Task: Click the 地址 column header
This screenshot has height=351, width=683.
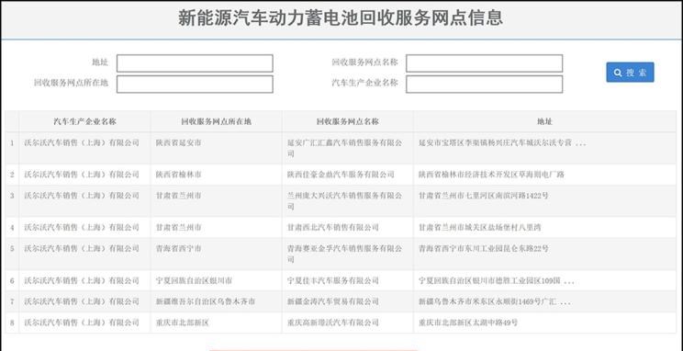Action: coord(544,121)
